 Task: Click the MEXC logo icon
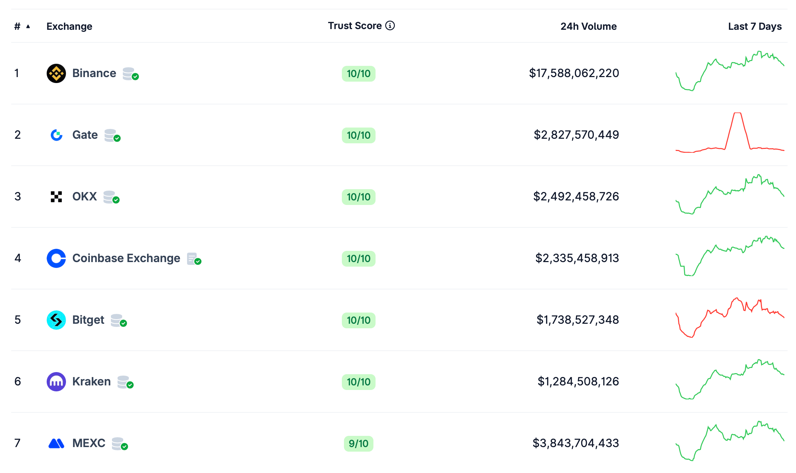[x=56, y=443]
